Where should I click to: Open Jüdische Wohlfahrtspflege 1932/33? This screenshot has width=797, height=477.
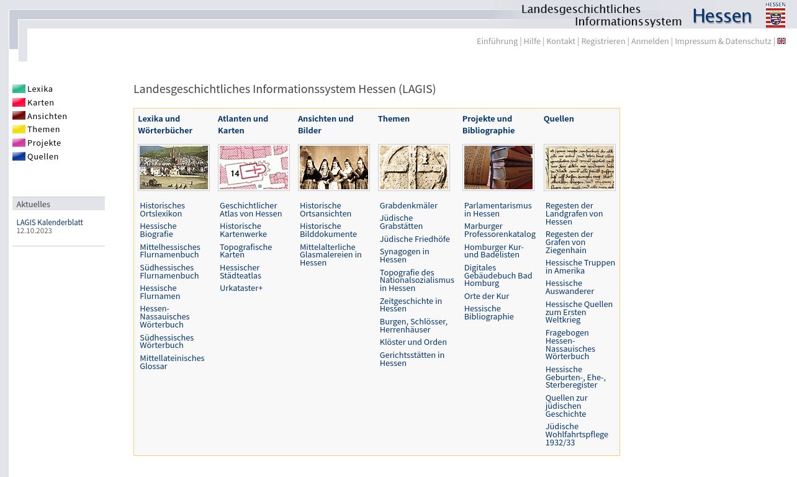coord(577,434)
